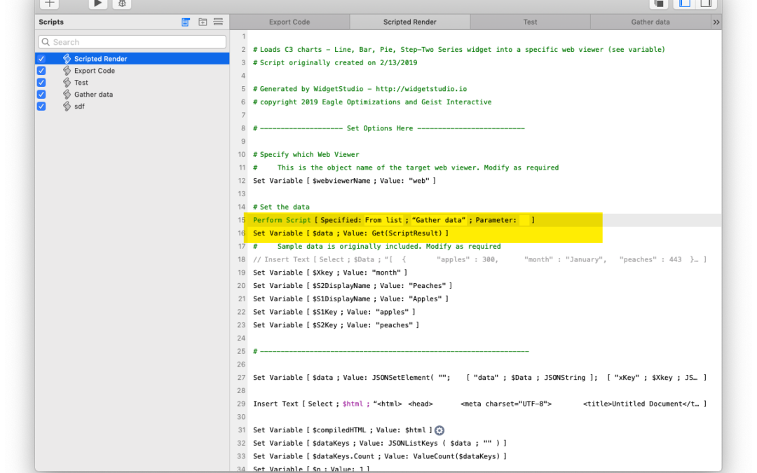Click the script icon beside Scripted Render

coord(67,59)
